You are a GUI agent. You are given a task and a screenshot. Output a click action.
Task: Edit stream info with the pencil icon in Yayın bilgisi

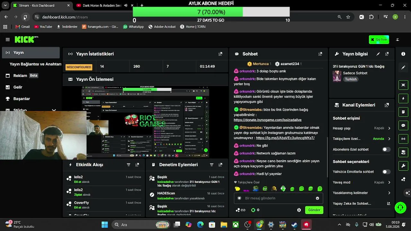click(x=378, y=54)
